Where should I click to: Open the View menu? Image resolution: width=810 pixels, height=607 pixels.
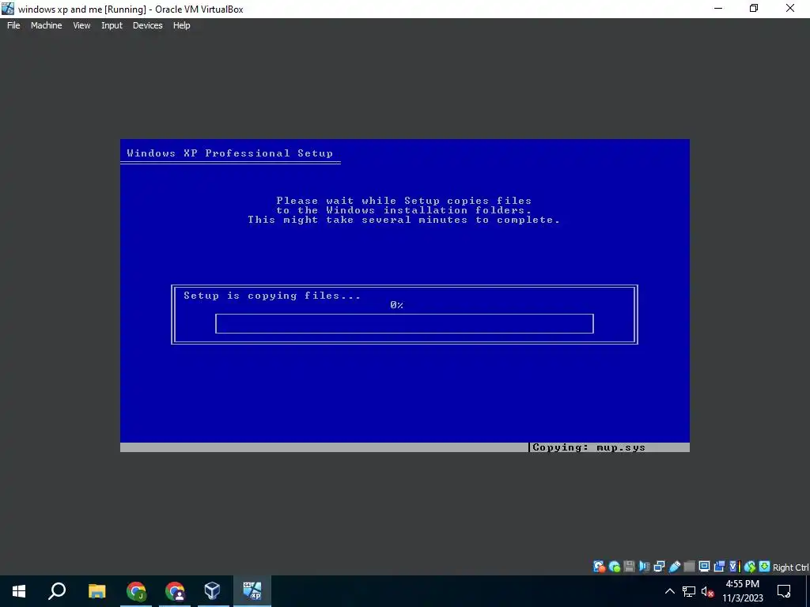click(x=81, y=25)
